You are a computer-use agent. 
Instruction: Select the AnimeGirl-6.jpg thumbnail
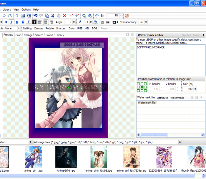point(66,157)
